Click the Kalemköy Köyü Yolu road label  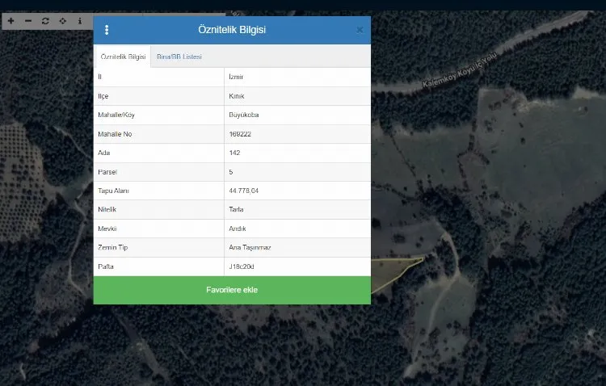[x=457, y=72]
